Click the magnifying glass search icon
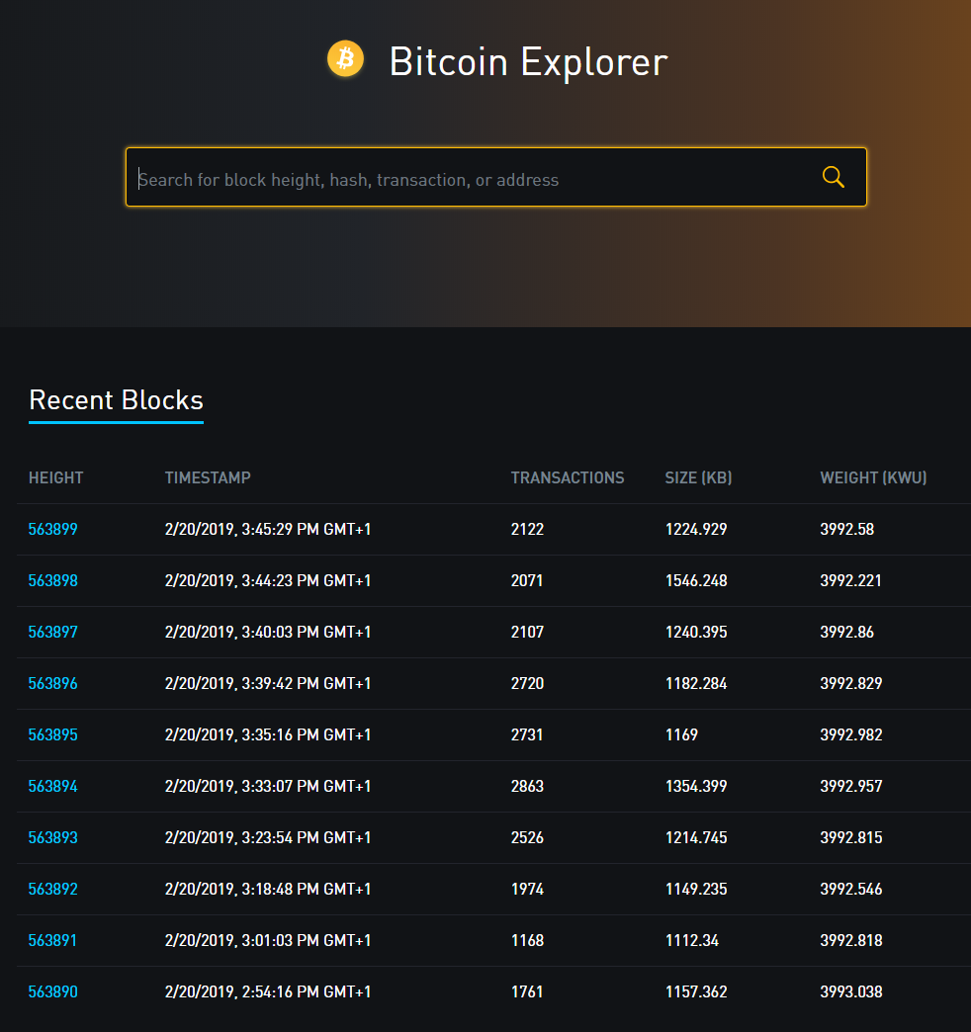The width and height of the screenshot is (971, 1032). coord(833,177)
